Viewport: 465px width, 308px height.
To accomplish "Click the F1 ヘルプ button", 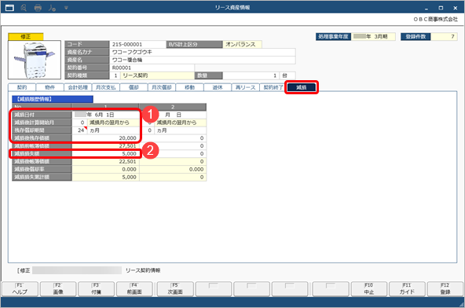I will pos(20,288).
